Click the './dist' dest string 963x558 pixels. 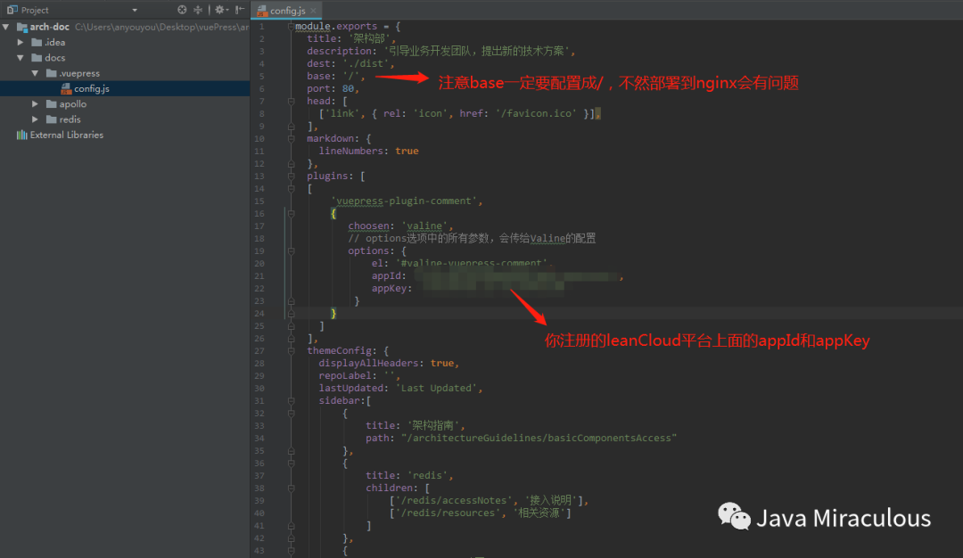(x=366, y=64)
